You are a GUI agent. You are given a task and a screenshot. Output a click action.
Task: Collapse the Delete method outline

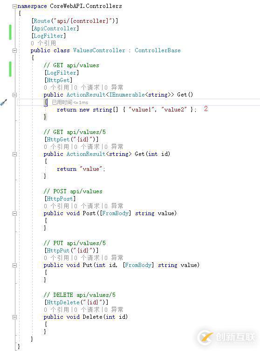click(15, 317)
